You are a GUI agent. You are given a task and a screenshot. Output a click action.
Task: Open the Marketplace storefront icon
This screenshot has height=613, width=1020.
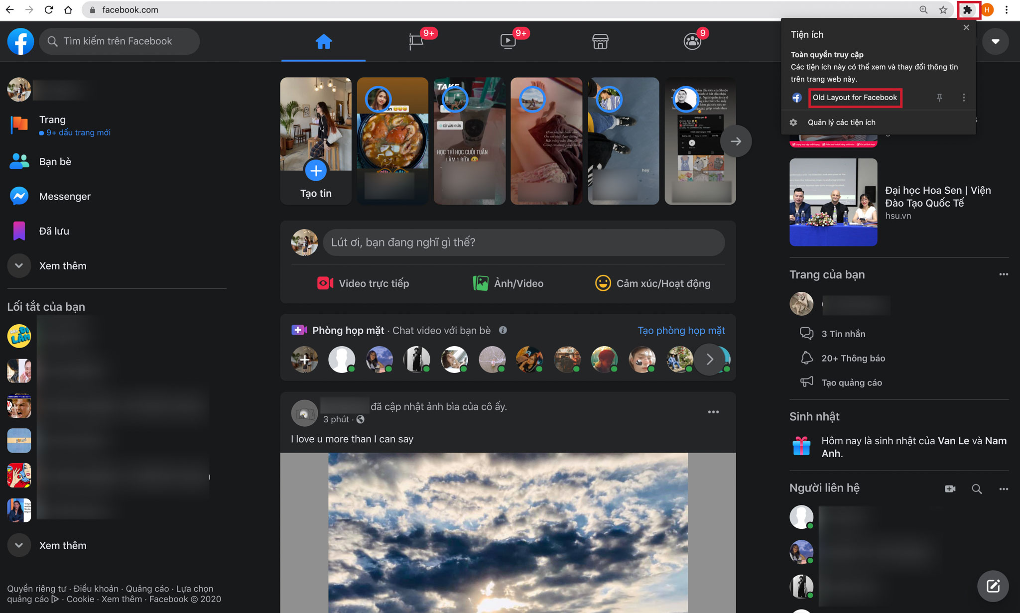coord(600,41)
